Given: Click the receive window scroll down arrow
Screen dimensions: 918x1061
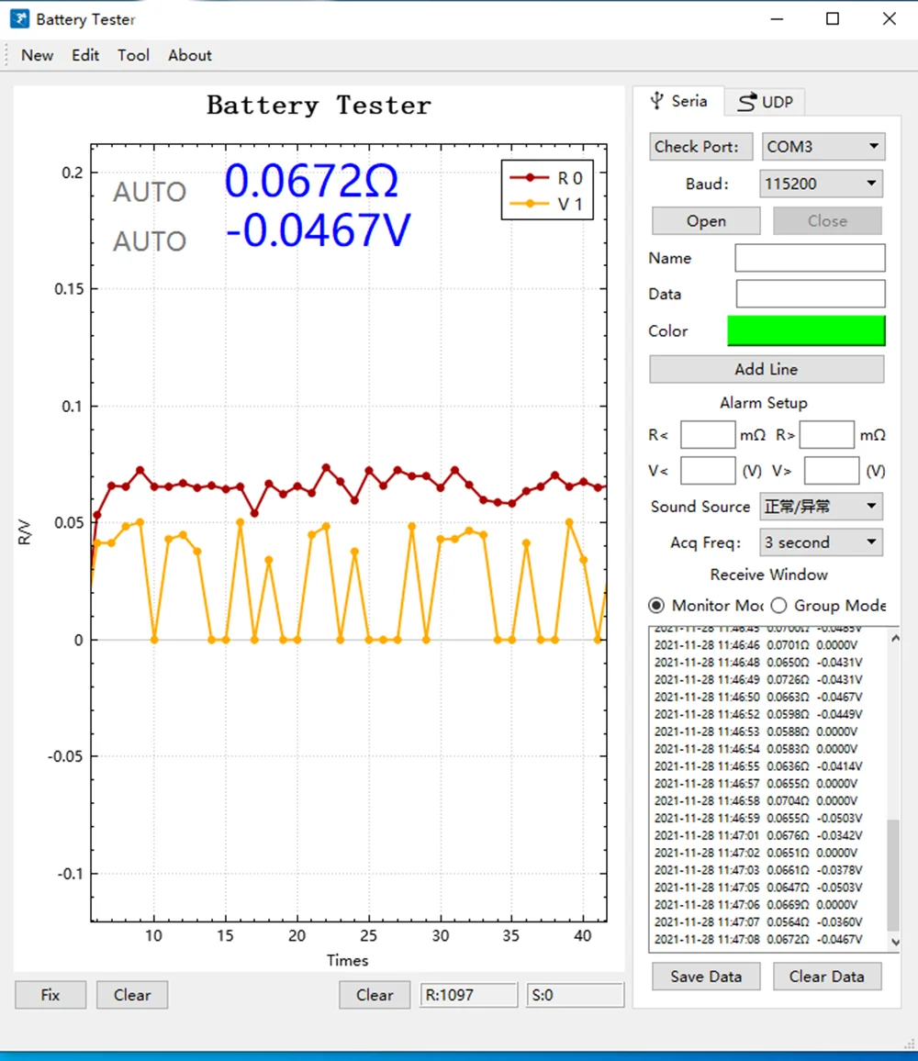Looking at the screenshot, I should point(895,942).
